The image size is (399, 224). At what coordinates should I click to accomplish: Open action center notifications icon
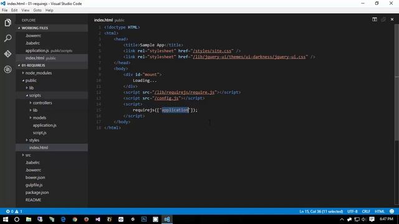coord(372,219)
